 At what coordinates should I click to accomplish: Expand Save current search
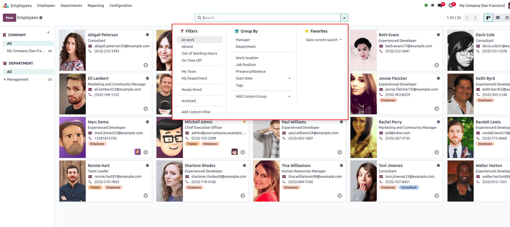click(324, 40)
